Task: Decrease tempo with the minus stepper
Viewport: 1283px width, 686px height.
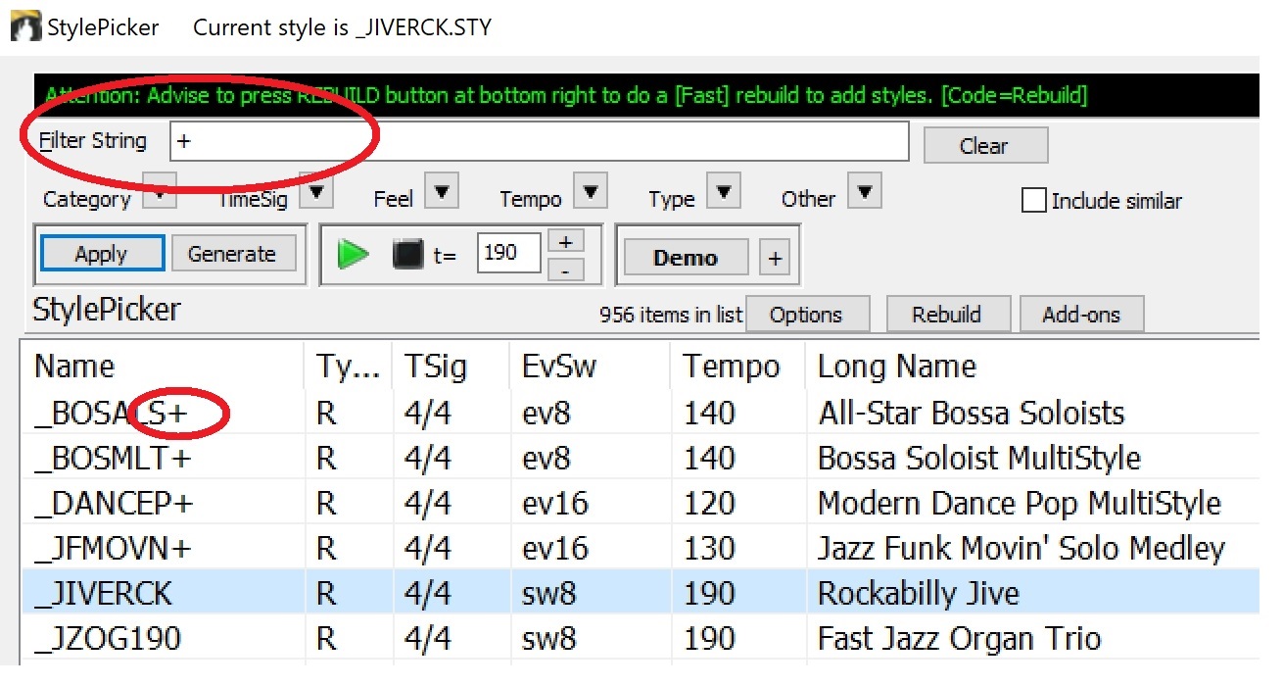Action: [x=566, y=269]
